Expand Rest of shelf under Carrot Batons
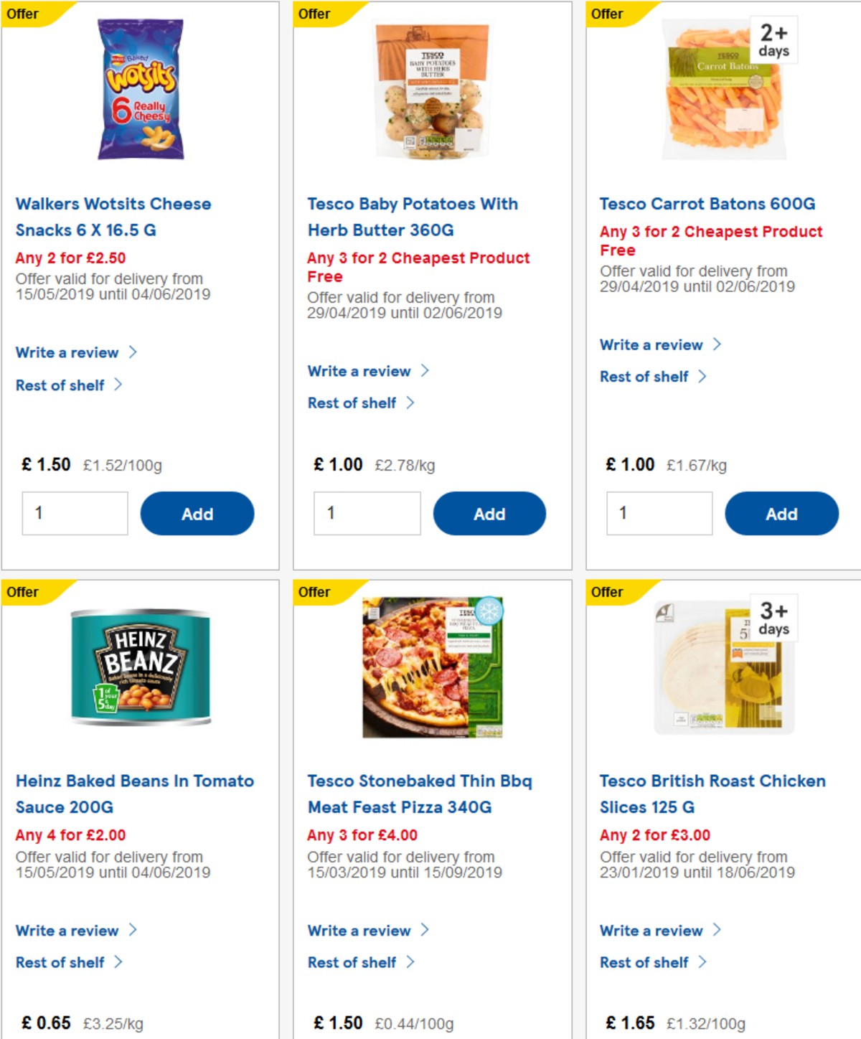 644,376
